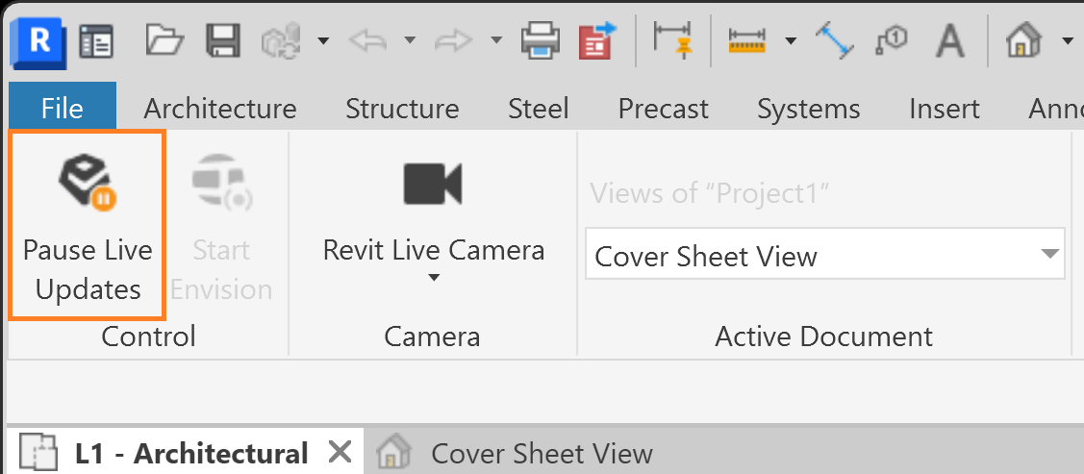Open the Undo history dropdown arrow

point(410,40)
